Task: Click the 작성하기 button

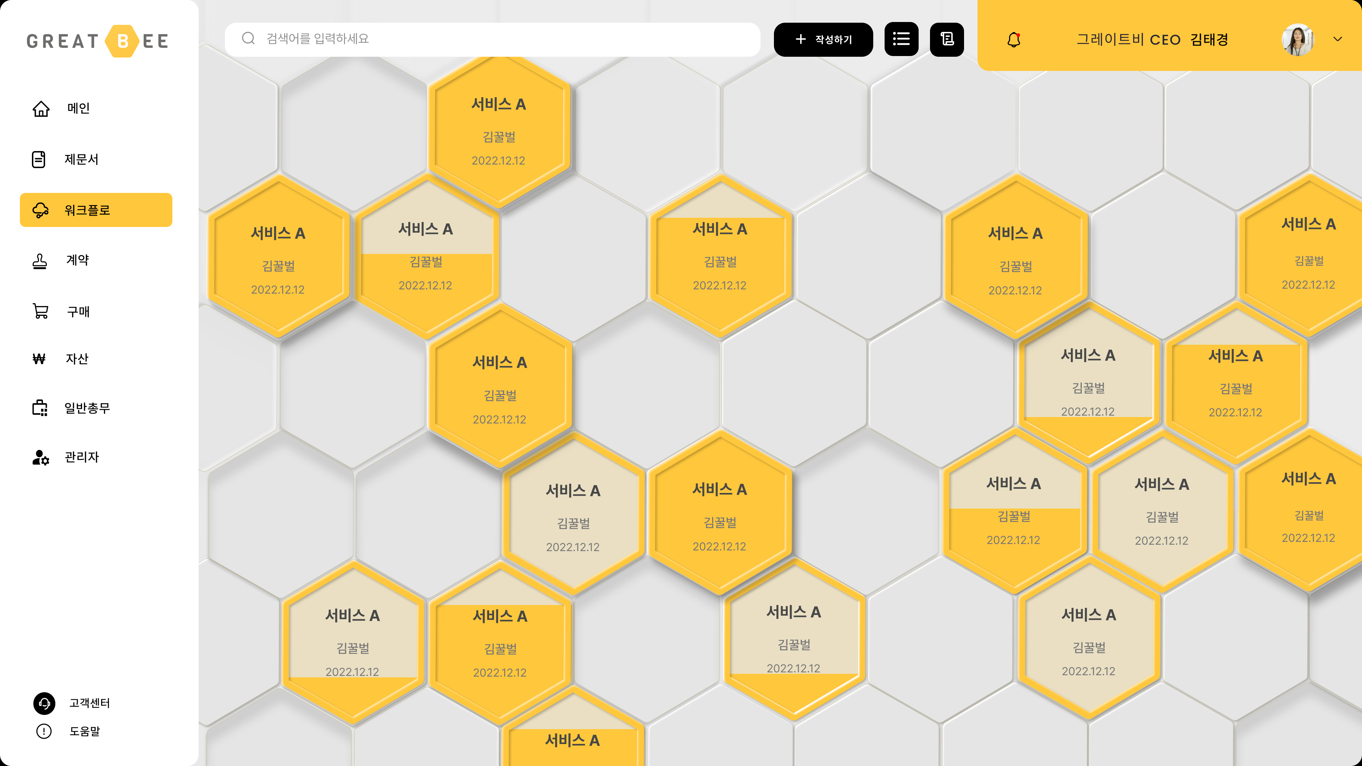Action: 823,39
